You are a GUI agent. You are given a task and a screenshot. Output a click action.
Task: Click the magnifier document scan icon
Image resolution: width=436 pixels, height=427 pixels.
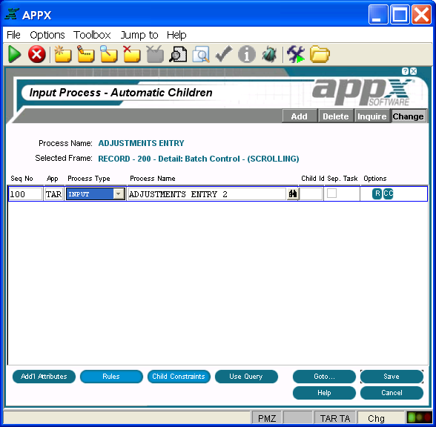pos(178,54)
